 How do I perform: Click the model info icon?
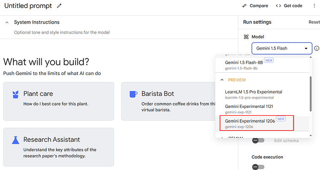click(x=317, y=48)
